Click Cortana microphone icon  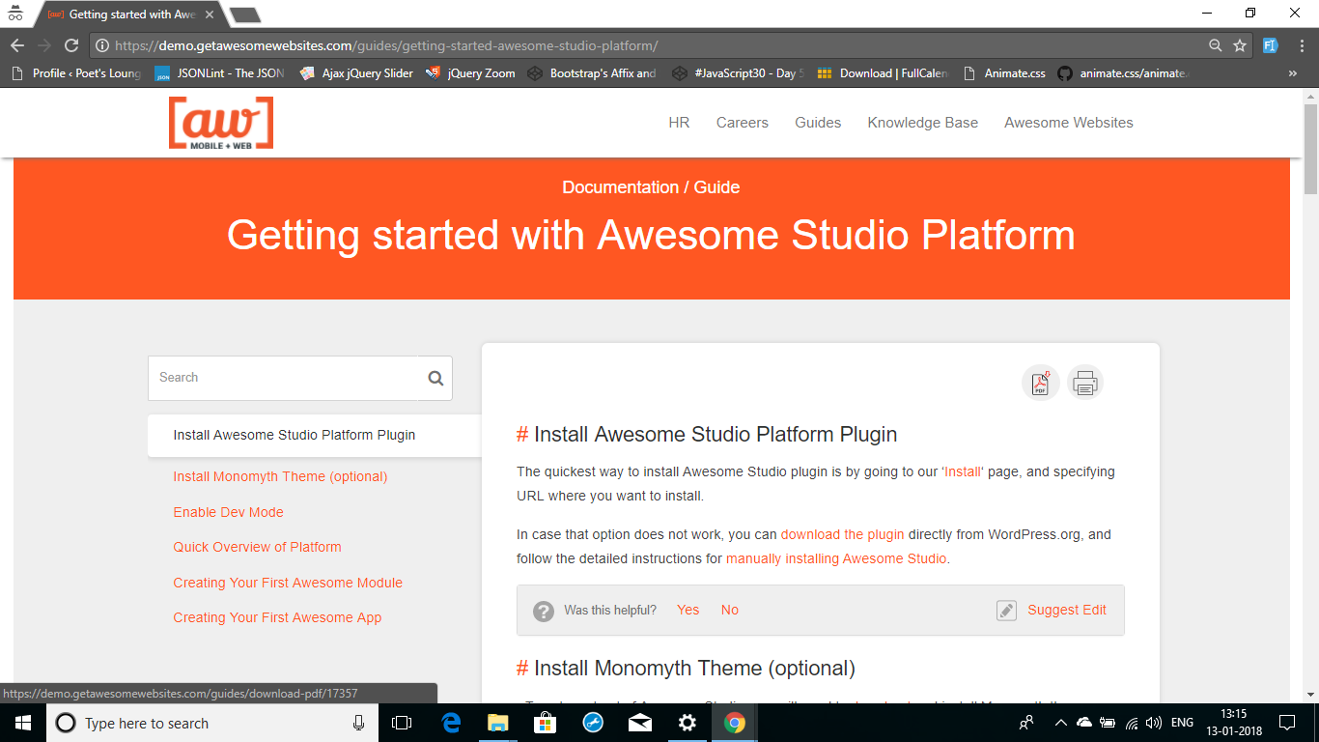pyautogui.click(x=358, y=723)
